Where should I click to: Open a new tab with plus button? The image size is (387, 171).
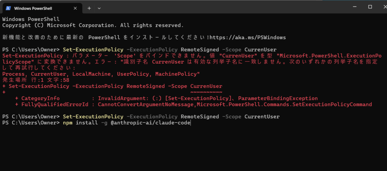(89, 8)
